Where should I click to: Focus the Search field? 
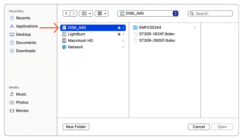click(210, 14)
